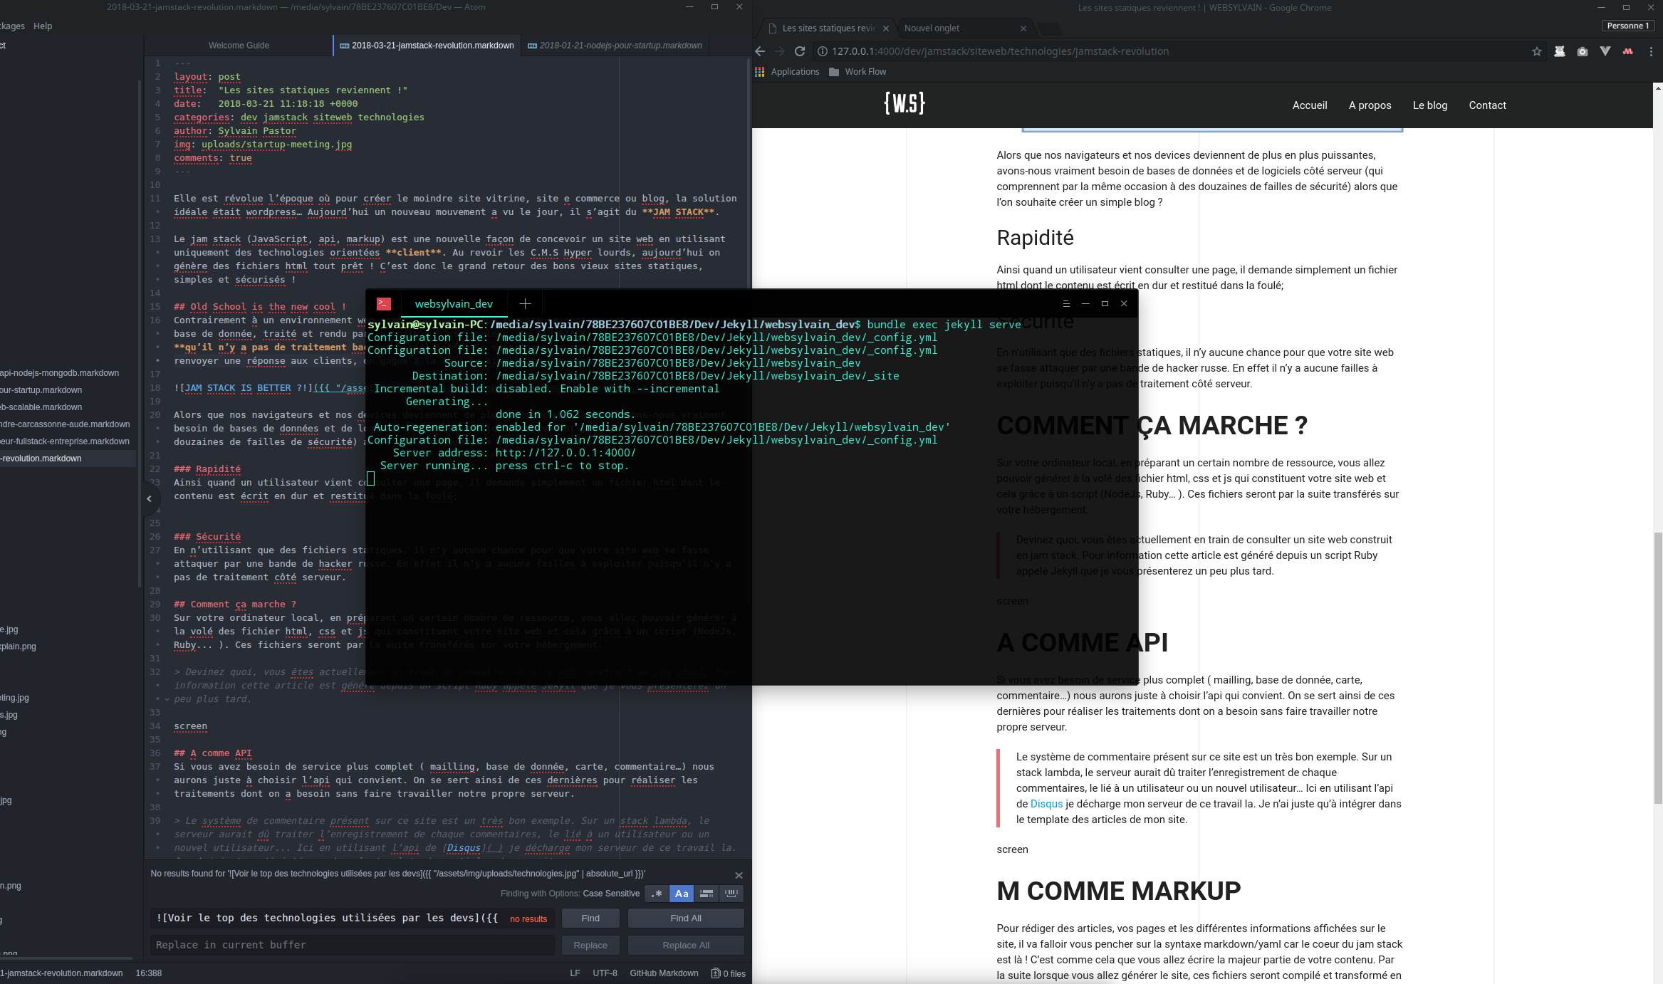Open Le blog navigation link
This screenshot has height=984, width=1663.
point(1430,105)
